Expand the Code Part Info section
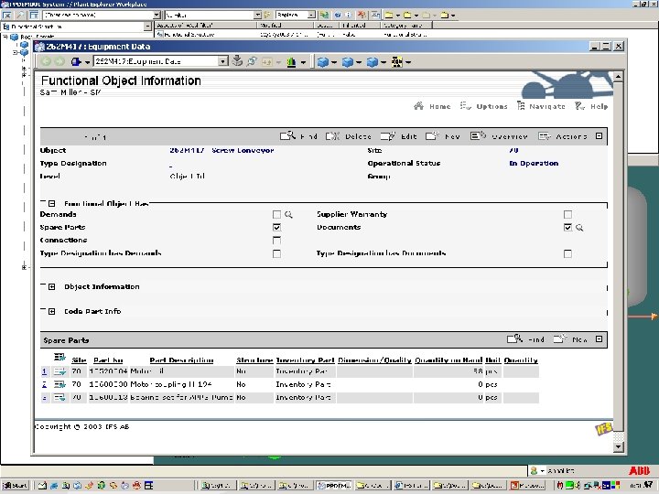This screenshot has height=494, width=659. tap(51, 312)
